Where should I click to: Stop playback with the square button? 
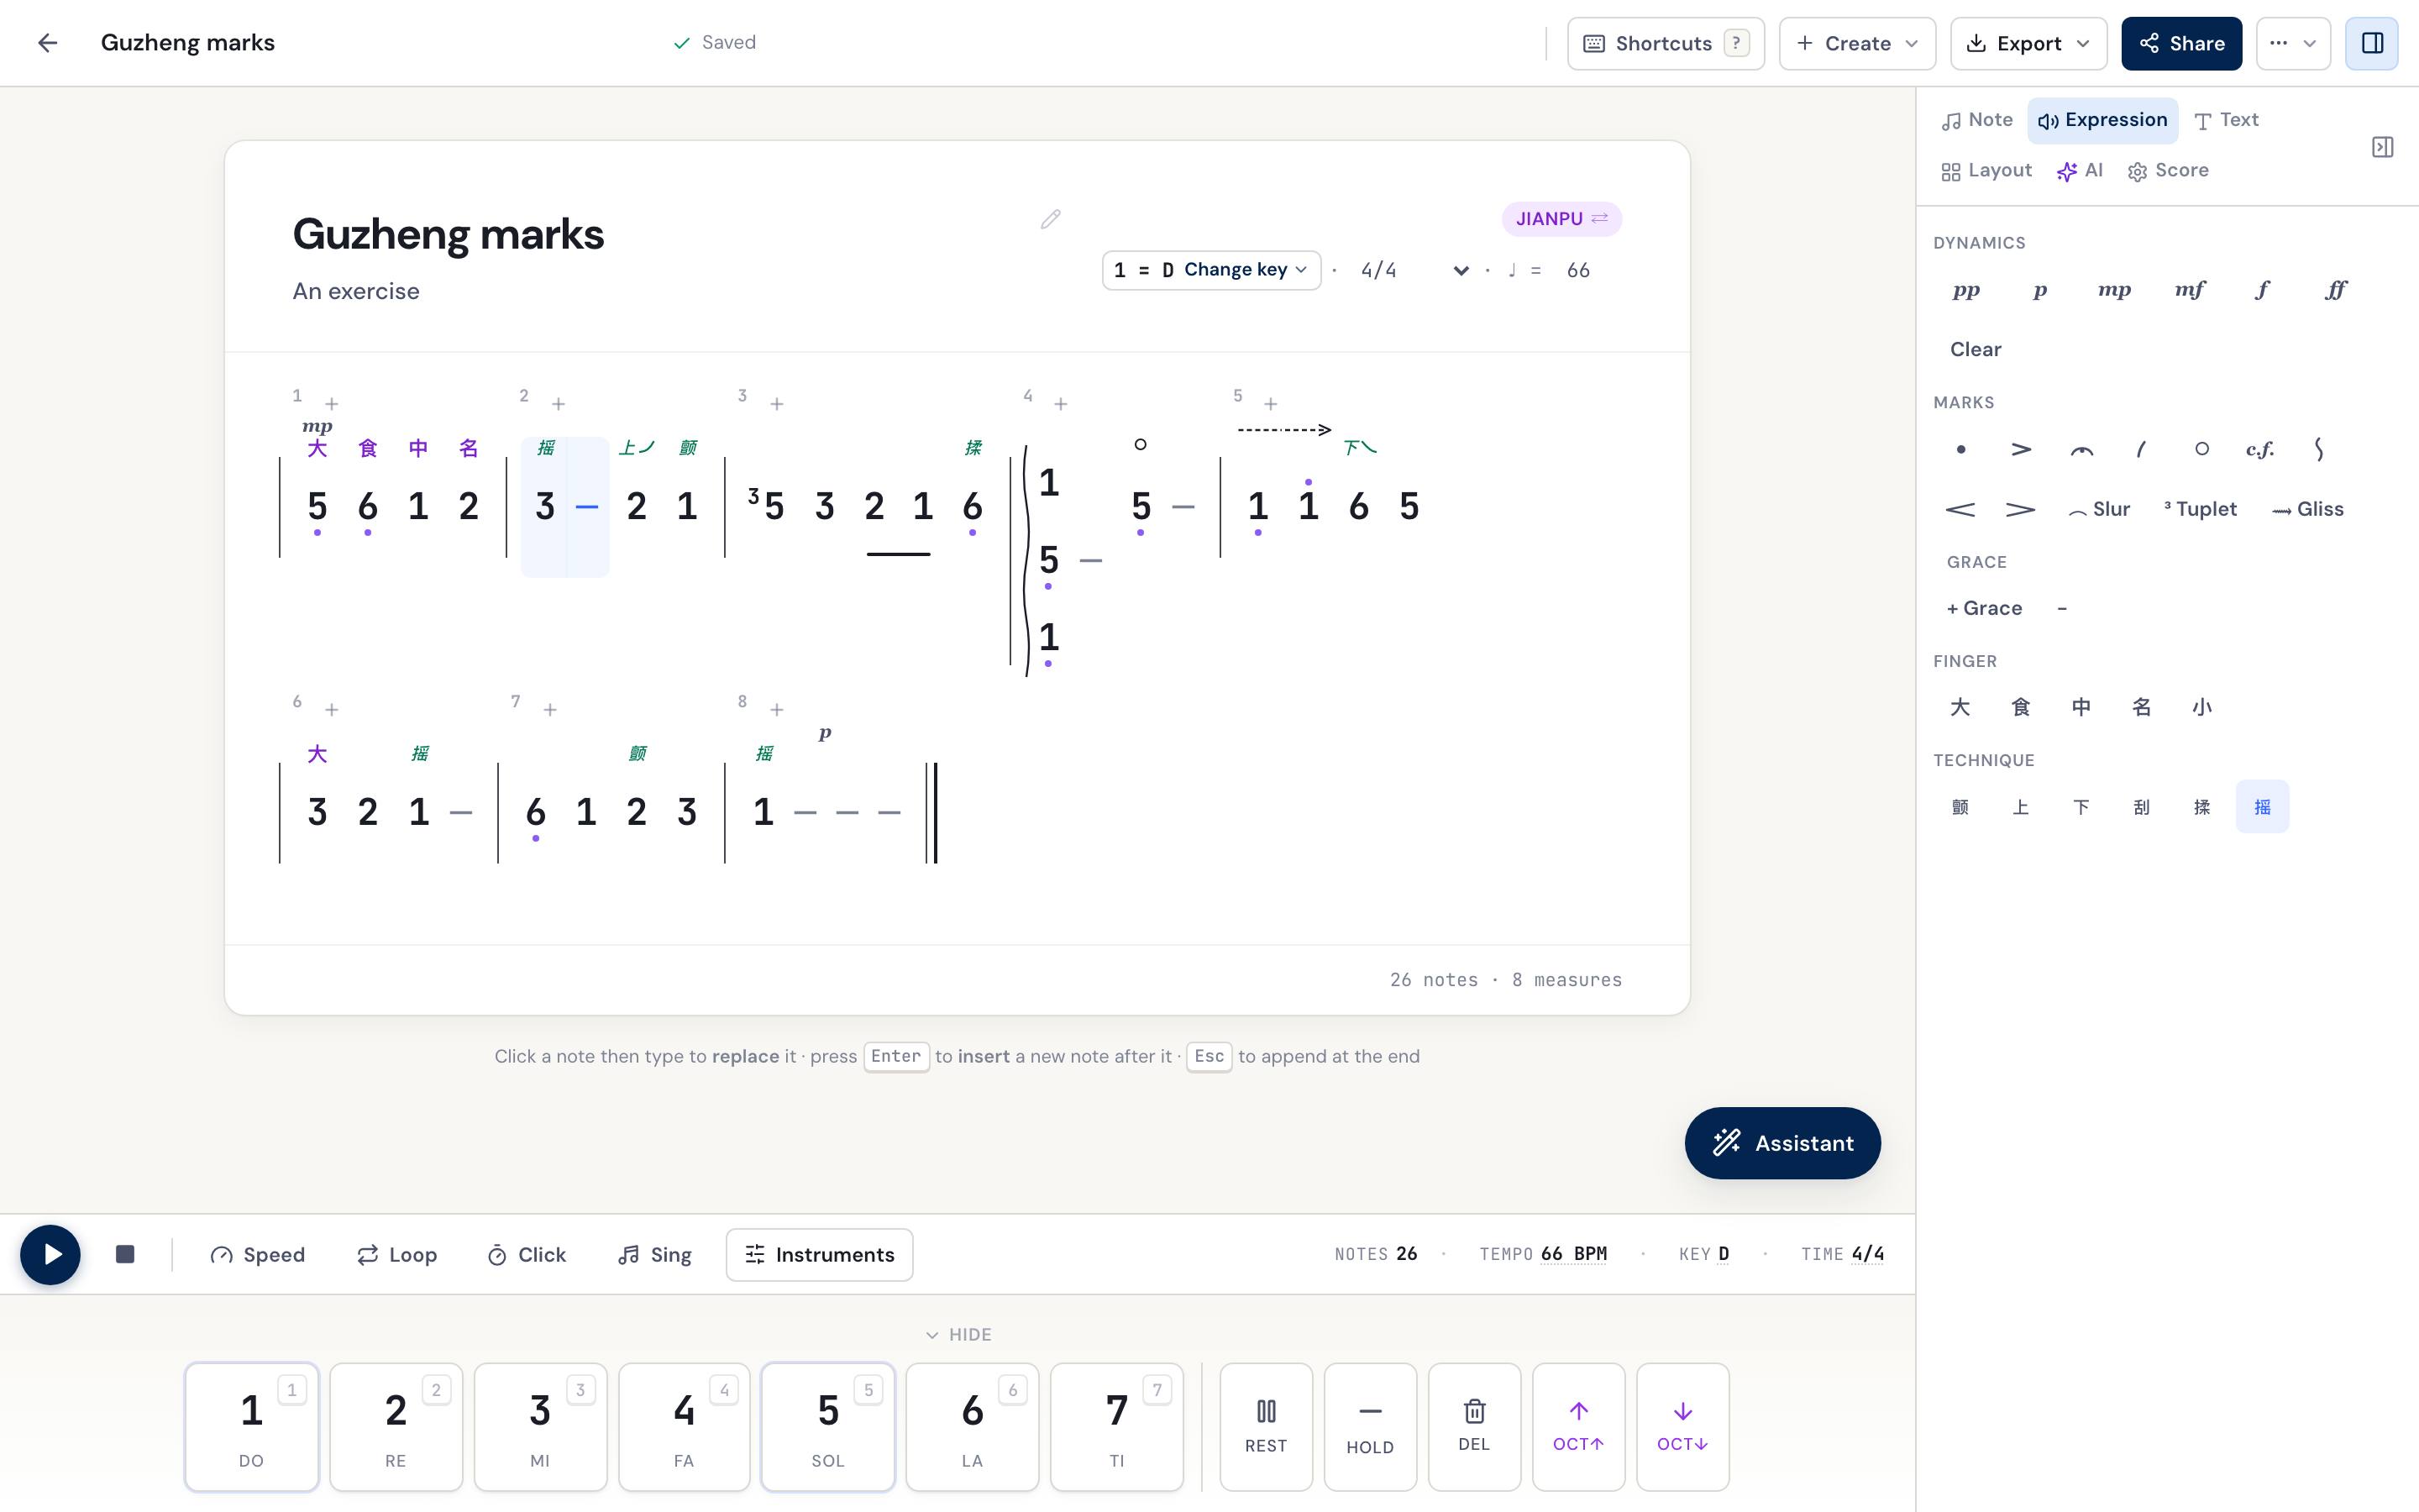tap(125, 1254)
